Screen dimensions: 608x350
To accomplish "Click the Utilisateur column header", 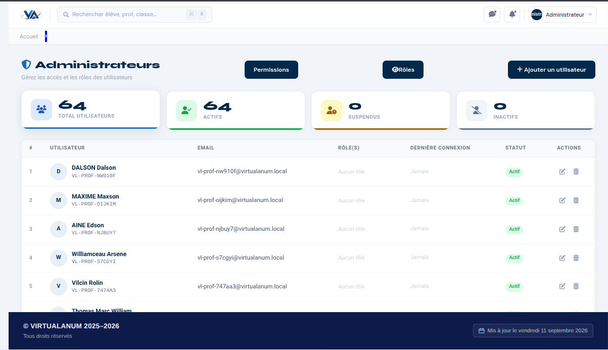I will (x=67, y=148).
